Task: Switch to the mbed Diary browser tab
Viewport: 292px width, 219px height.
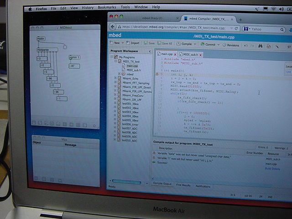Action: (152, 18)
